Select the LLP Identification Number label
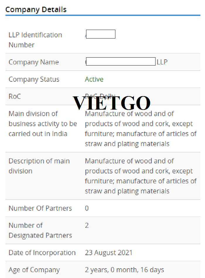The width and height of the screenshot is (205, 278). pos(35,40)
